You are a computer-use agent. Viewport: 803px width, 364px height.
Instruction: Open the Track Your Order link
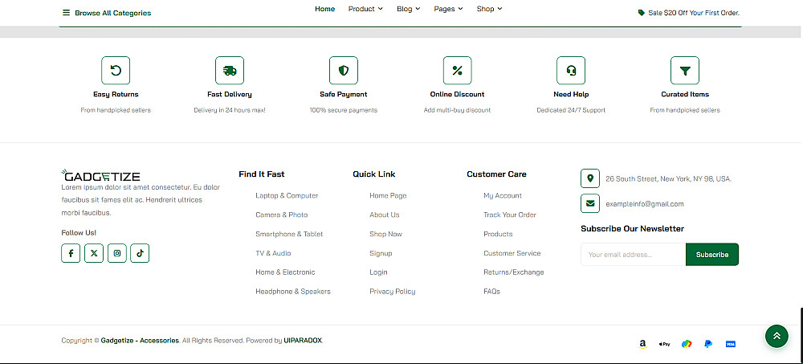coord(510,215)
